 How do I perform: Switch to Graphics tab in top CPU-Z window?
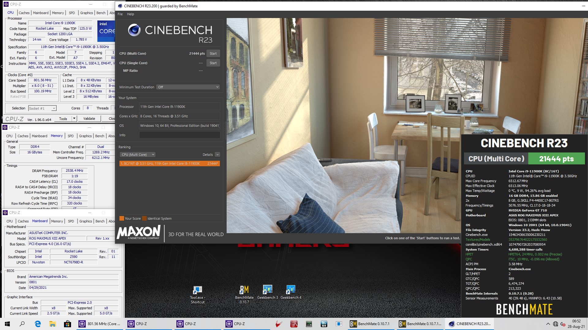point(87,13)
